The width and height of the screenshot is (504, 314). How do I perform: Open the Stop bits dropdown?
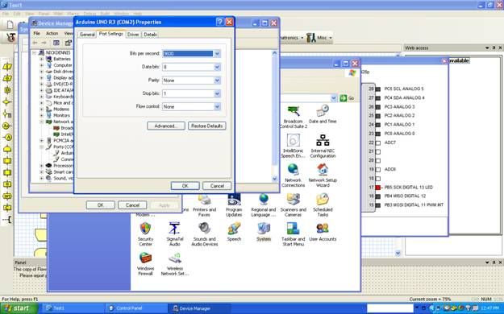[x=217, y=93]
